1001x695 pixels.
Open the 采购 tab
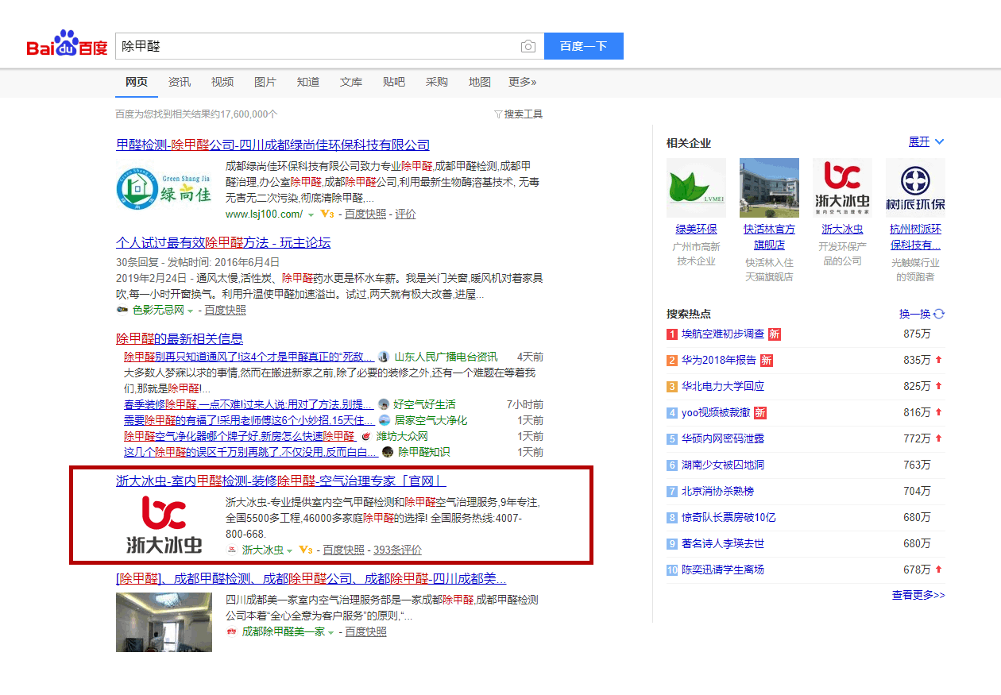437,82
